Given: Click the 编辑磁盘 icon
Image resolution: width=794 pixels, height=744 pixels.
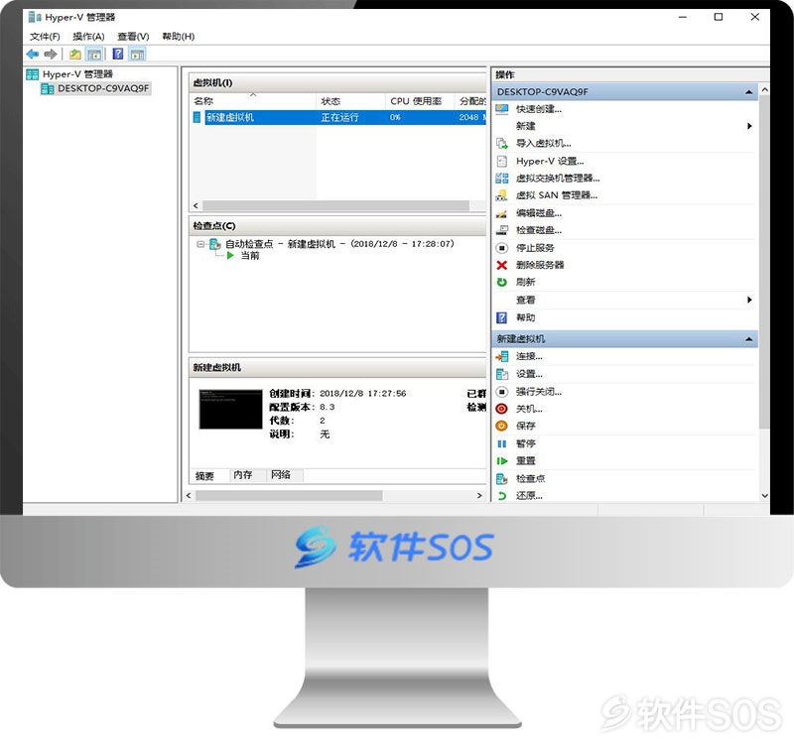Looking at the screenshot, I should (x=502, y=213).
